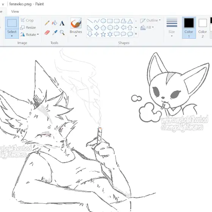Image resolution: width=212 pixels, height=212 pixels.
Task: Select the Color picker eyedropper tool
Action: [x=55, y=33]
